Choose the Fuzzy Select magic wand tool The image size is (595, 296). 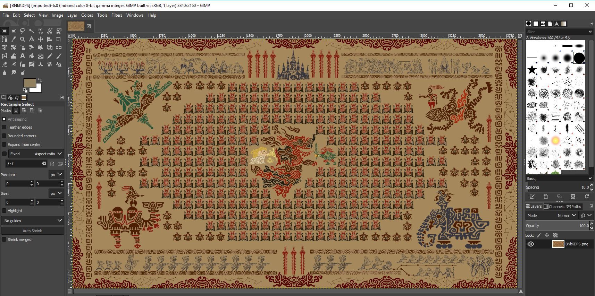(x=32, y=31)
